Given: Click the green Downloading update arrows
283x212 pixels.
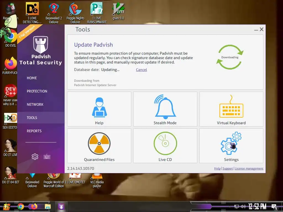Looking at the screenshot, I should (230, 57).
